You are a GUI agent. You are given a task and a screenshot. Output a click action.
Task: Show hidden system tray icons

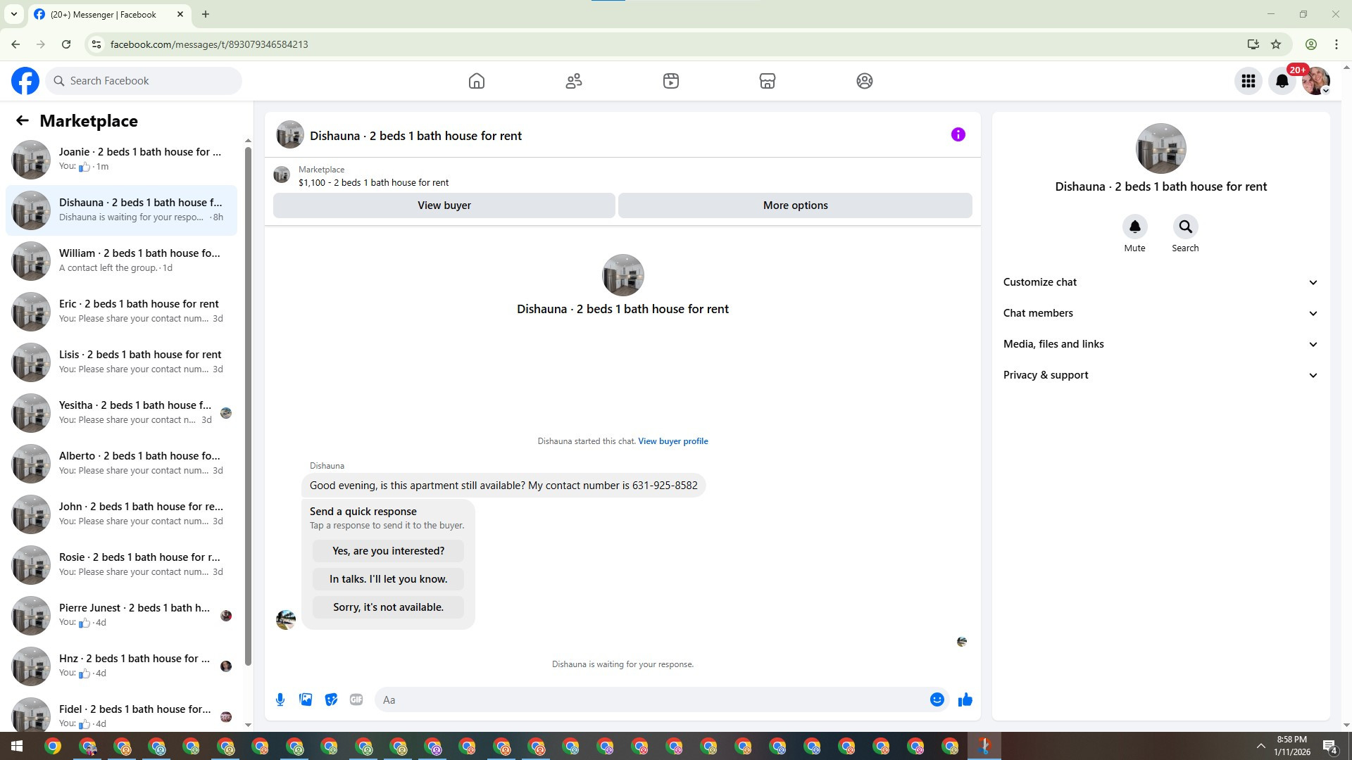(1260, 746)
